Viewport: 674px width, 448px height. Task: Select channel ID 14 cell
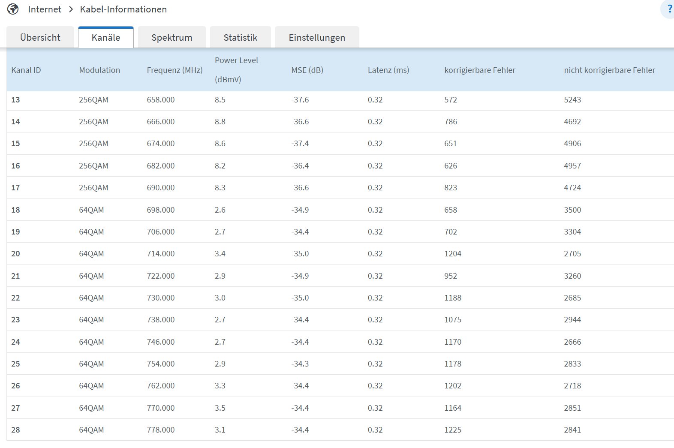pyautogui.click(x=15, y=122)
